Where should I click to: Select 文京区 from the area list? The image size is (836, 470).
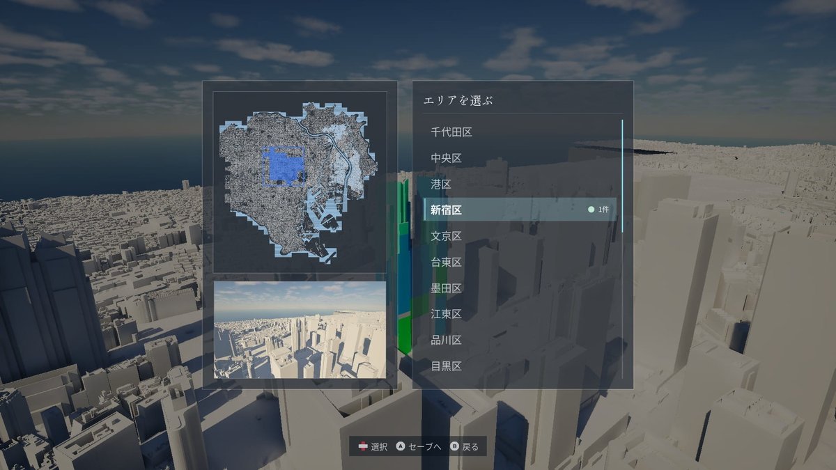520,236
